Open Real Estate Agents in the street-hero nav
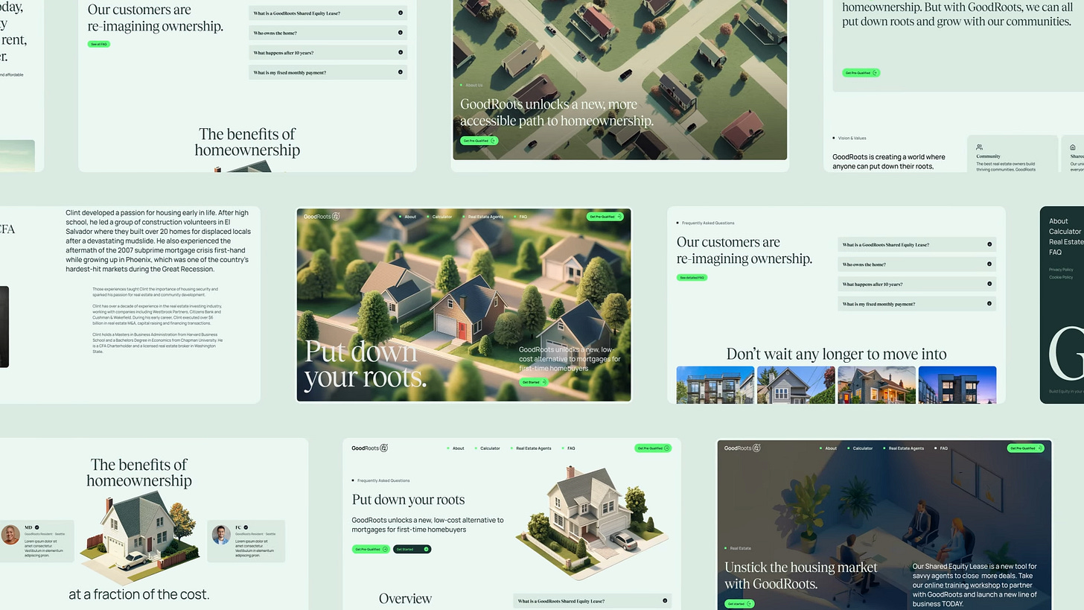 click(x=485, y=217)
